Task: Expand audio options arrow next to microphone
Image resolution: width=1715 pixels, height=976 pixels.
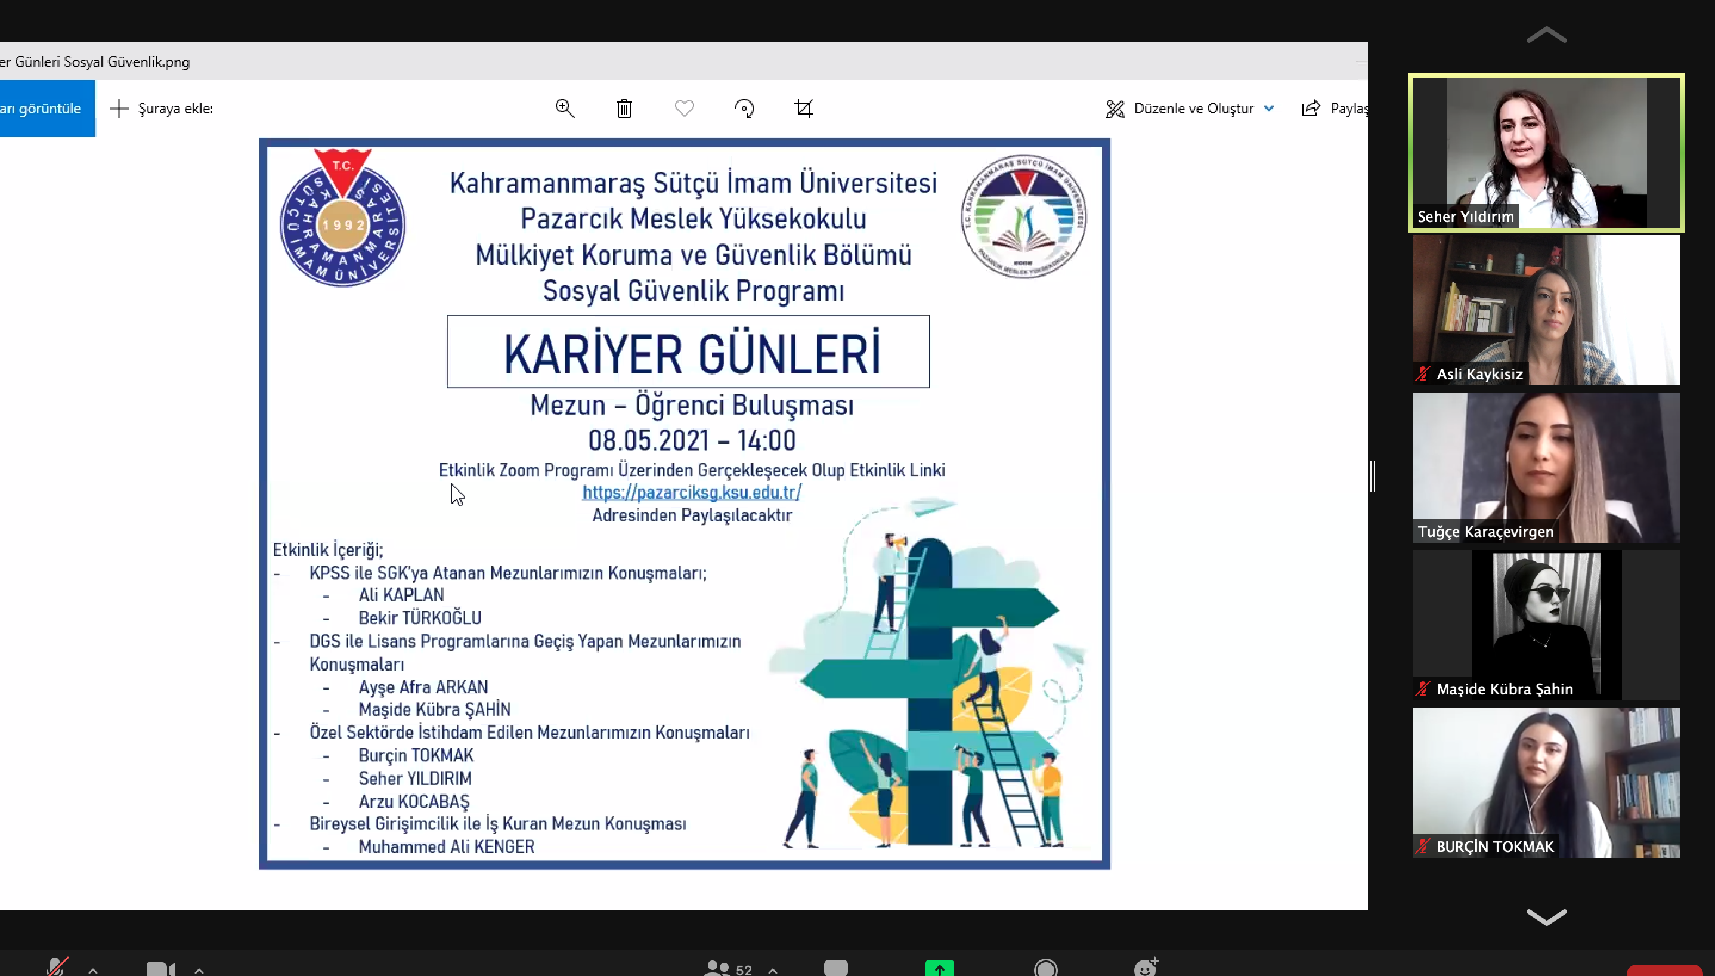Action: click(92, 969)
